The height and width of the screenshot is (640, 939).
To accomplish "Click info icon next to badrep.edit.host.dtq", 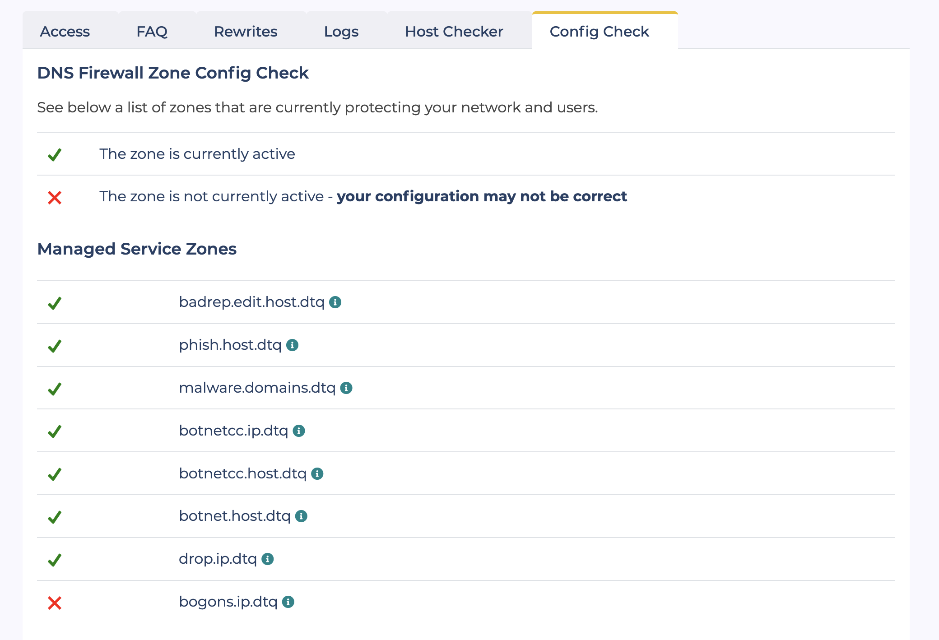I will (335, 302).
